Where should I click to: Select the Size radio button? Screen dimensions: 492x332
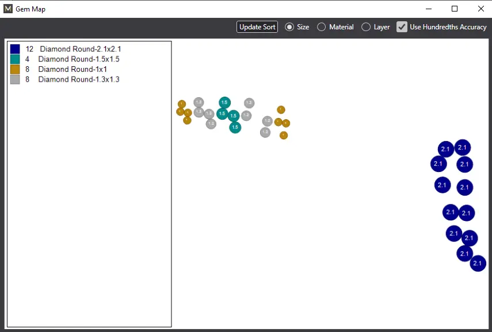click(x=289, y=27)
